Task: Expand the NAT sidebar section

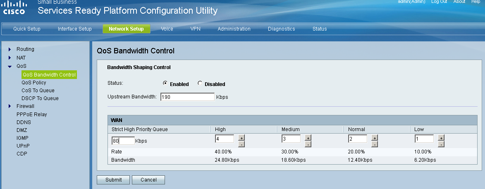Action: (x=10, y=58)
